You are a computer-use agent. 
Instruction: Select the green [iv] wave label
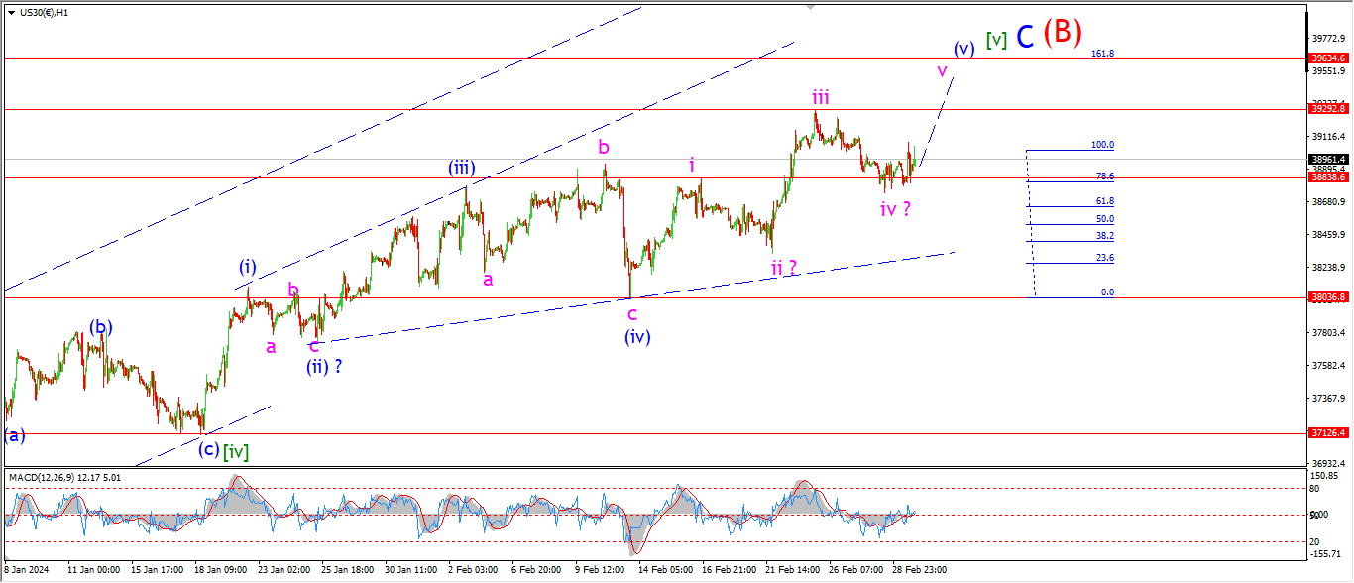[235, 451]
